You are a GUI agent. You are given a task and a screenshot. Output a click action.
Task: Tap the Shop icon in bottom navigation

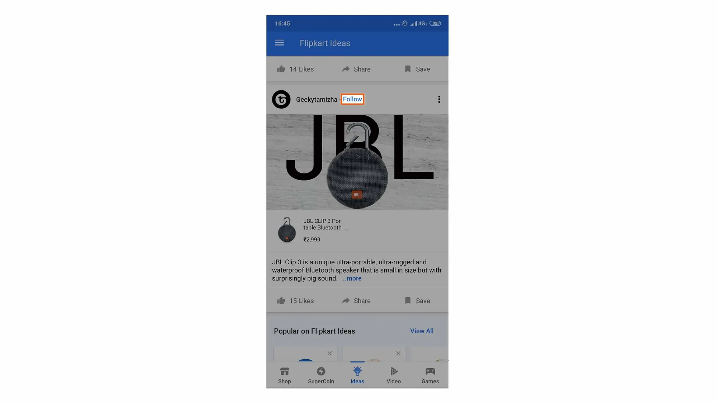pyautogui.click(x=285, y=375)
